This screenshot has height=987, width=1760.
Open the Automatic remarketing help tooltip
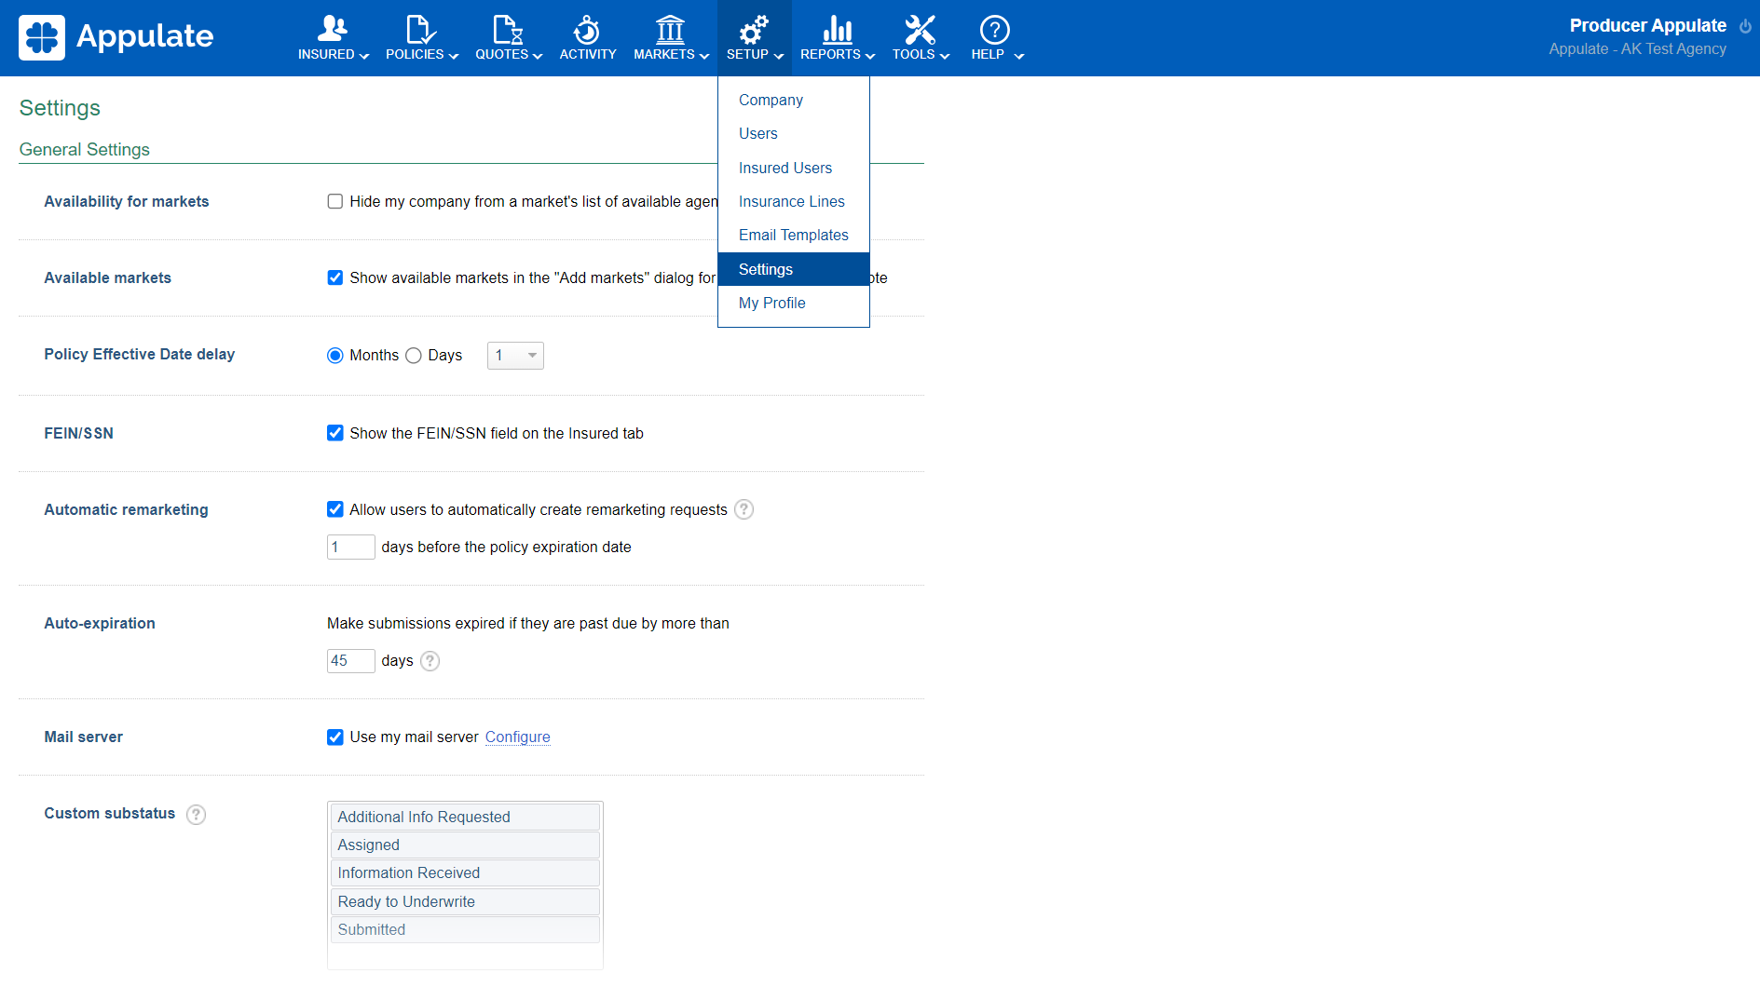pyautogui.click(x=744, y=509)
